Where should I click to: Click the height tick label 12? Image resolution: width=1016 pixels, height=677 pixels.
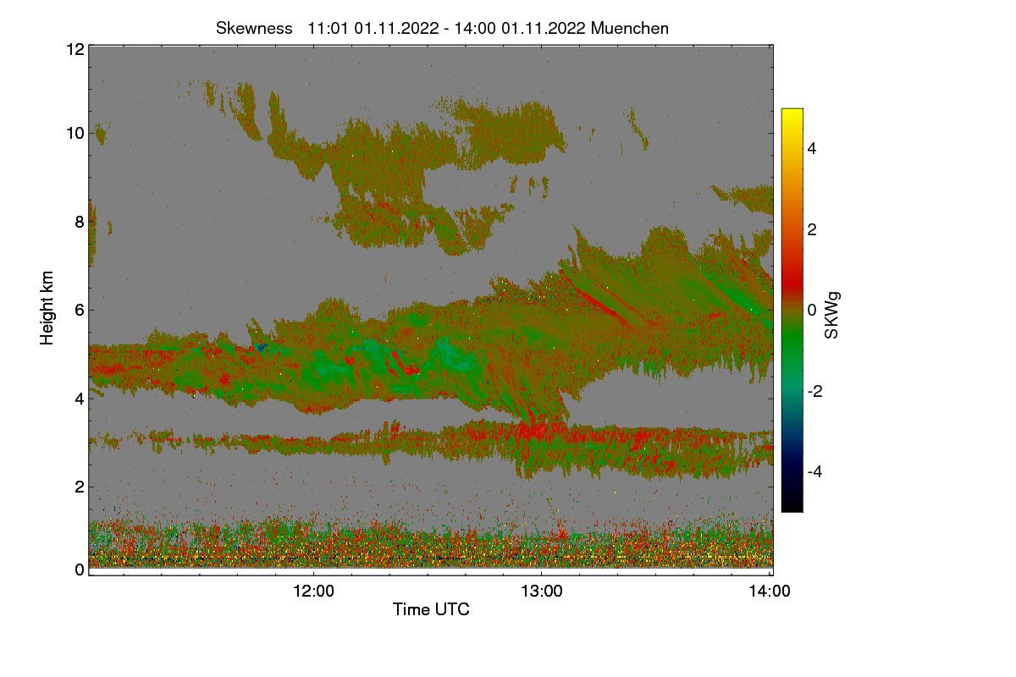[75, 49]
